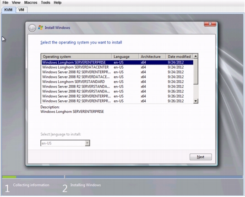Screen dimensions: 245x197
Task: Open the Help menu
Action: coord(58,3)
